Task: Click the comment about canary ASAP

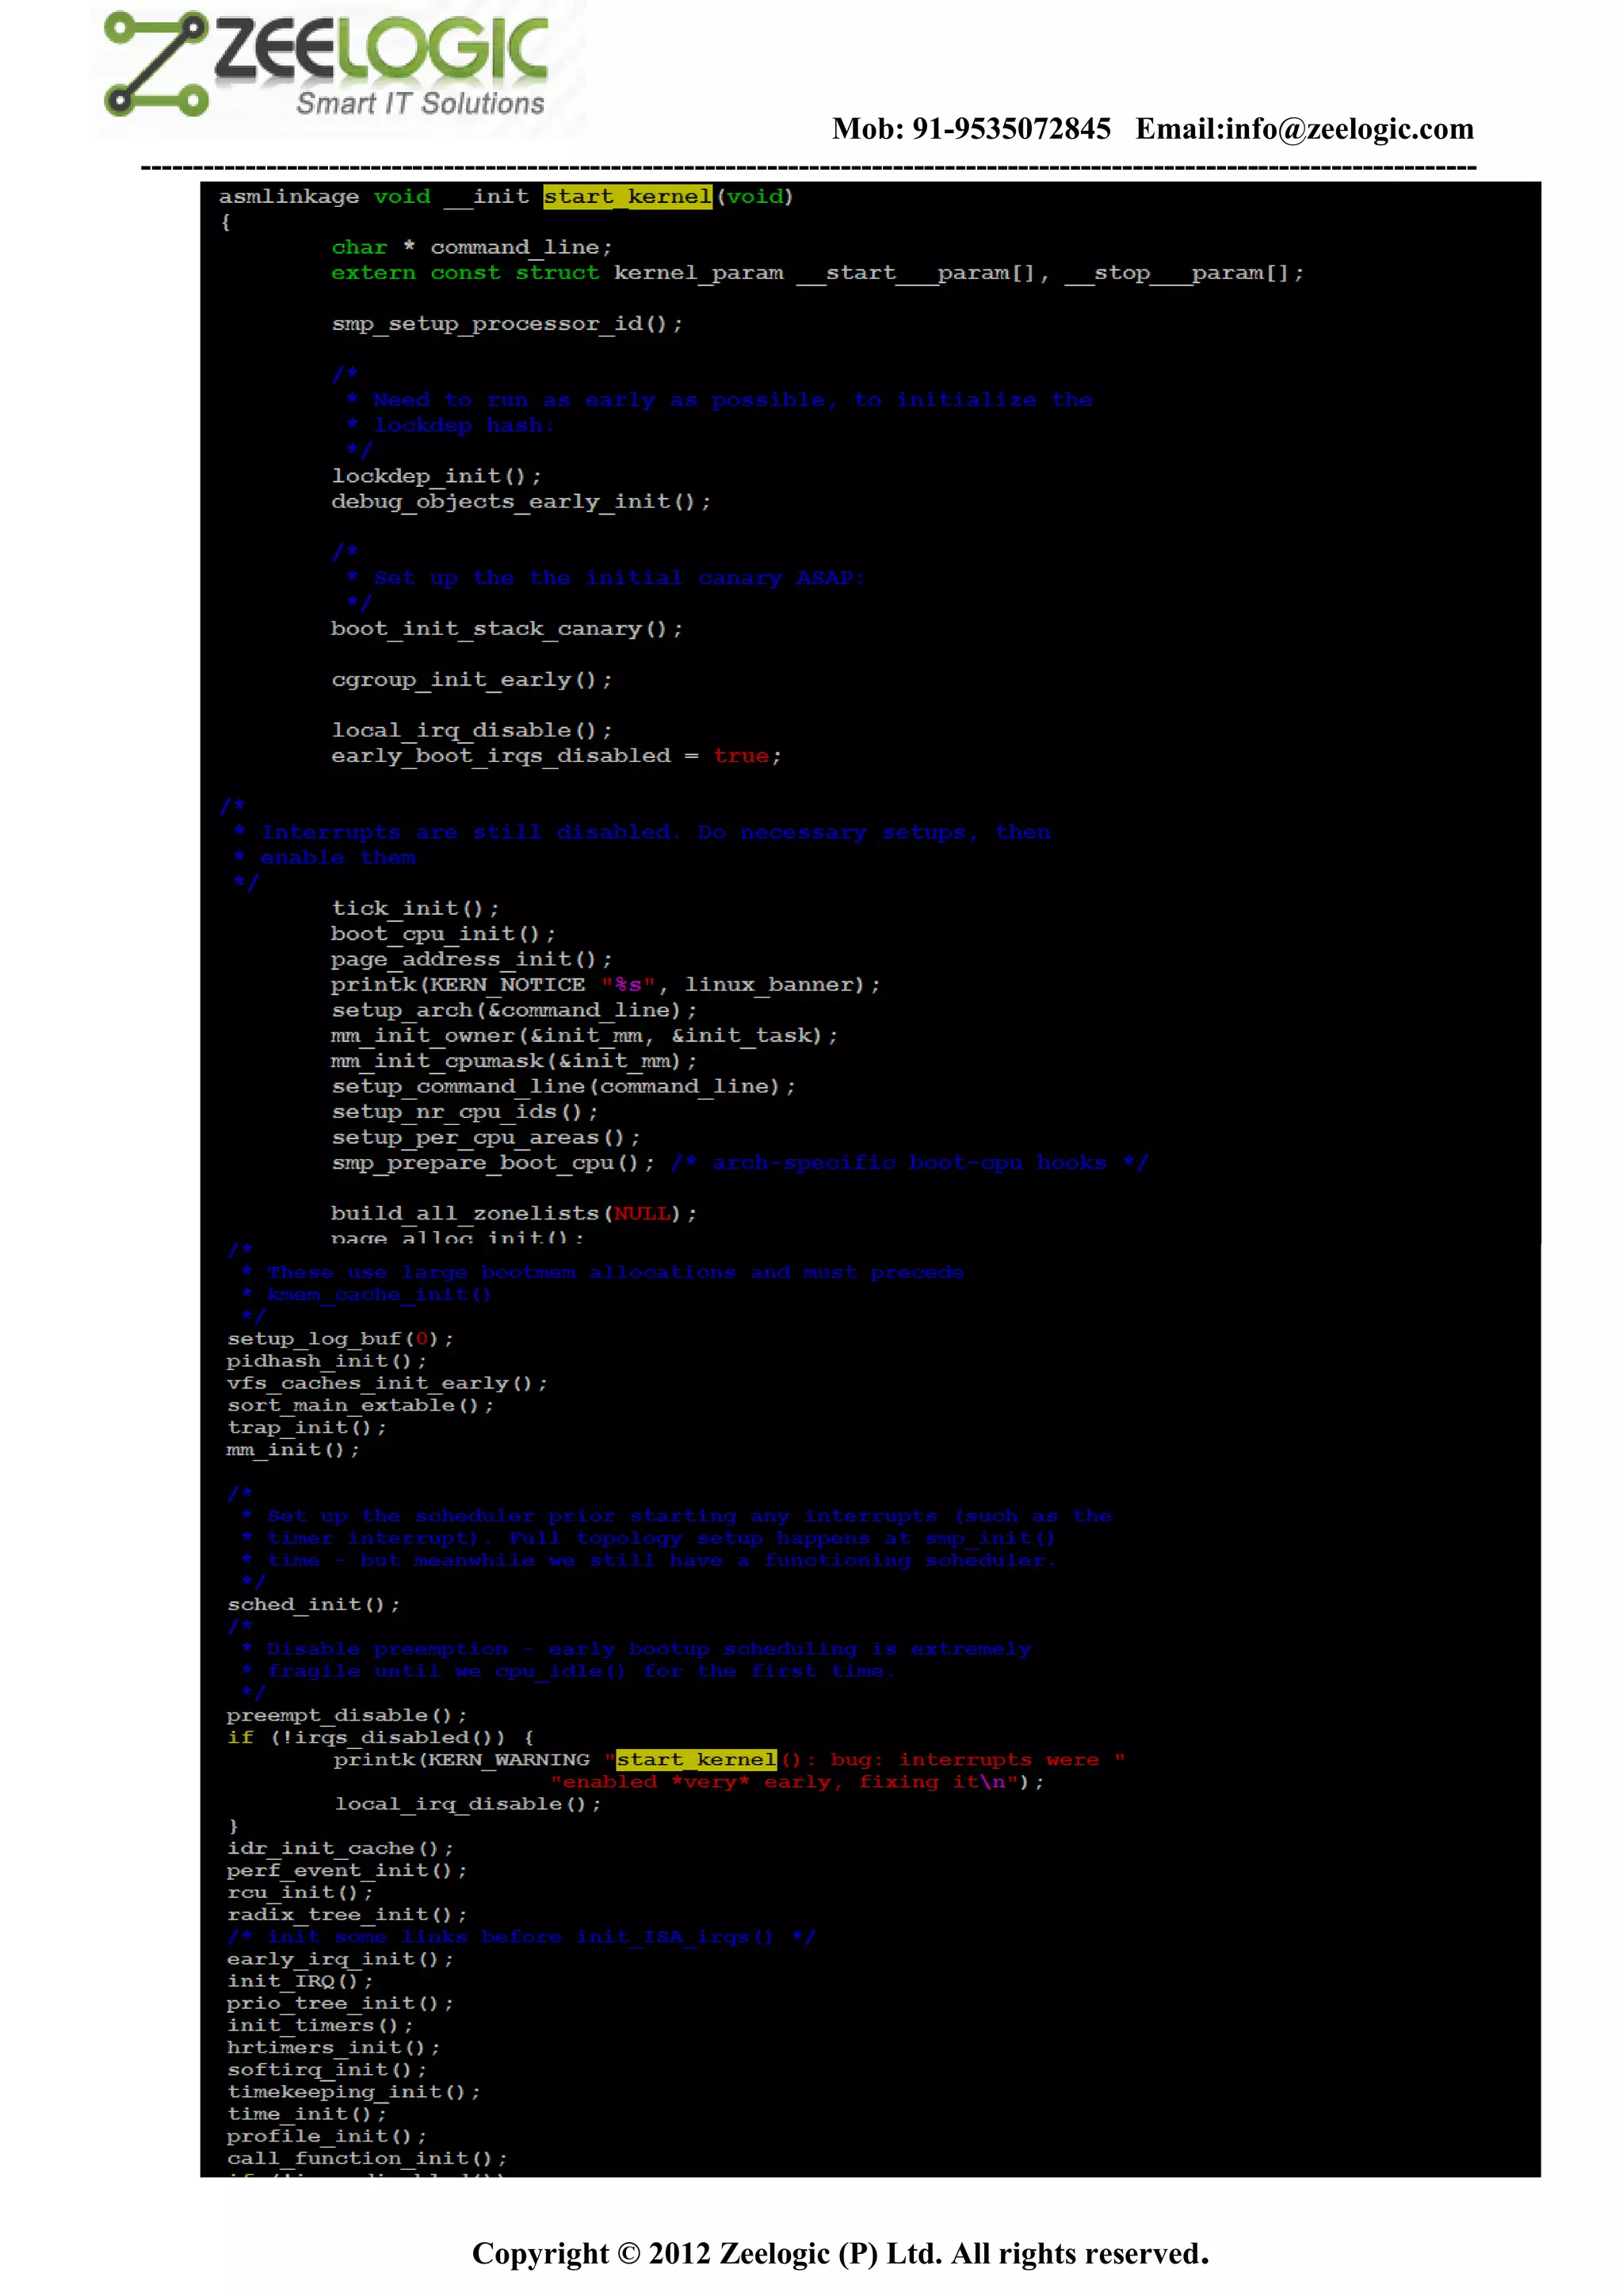Action: [617, 578]
